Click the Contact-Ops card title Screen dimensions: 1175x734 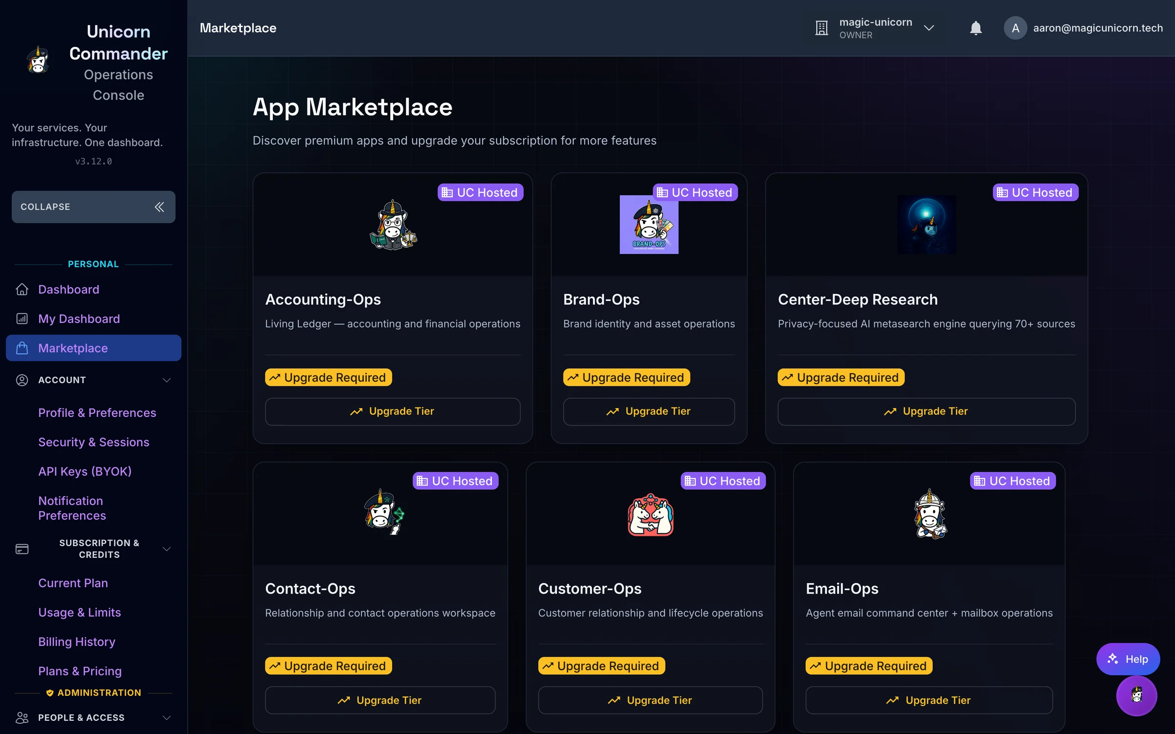point(310,588)
